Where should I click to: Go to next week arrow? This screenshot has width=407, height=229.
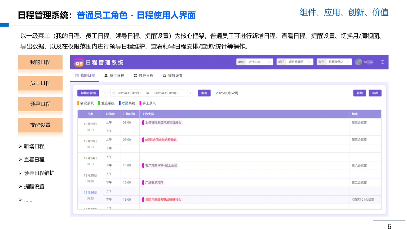(x=190, y=93)
